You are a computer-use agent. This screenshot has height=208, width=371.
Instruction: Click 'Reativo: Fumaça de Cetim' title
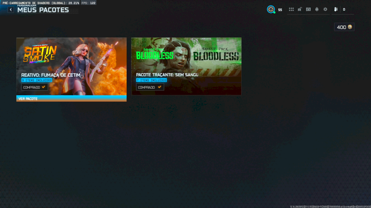(51, 75)
